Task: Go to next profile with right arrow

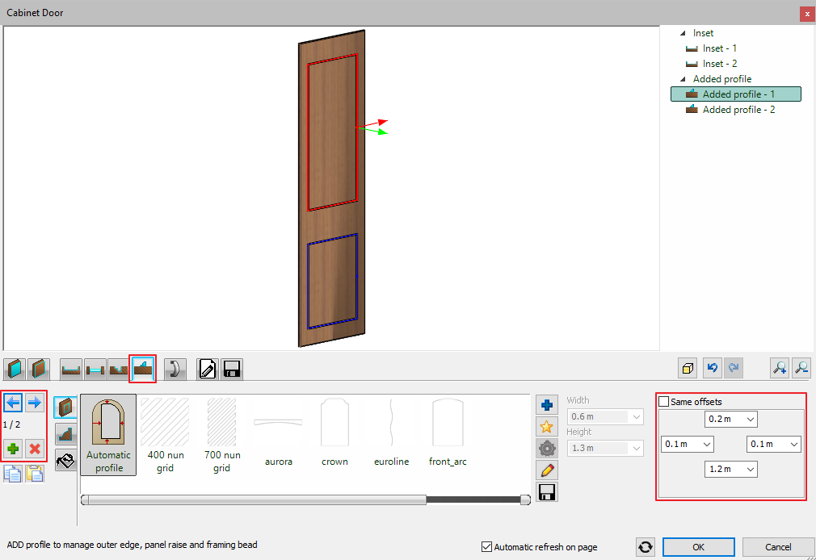Action: click(35, 402)
